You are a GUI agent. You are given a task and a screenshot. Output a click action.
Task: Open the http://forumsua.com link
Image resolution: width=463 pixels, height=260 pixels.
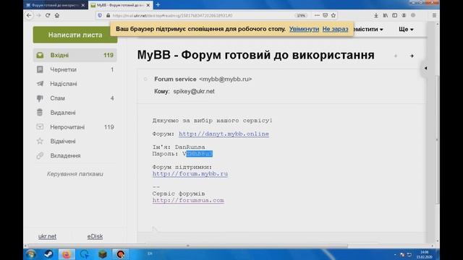point(188,201)
